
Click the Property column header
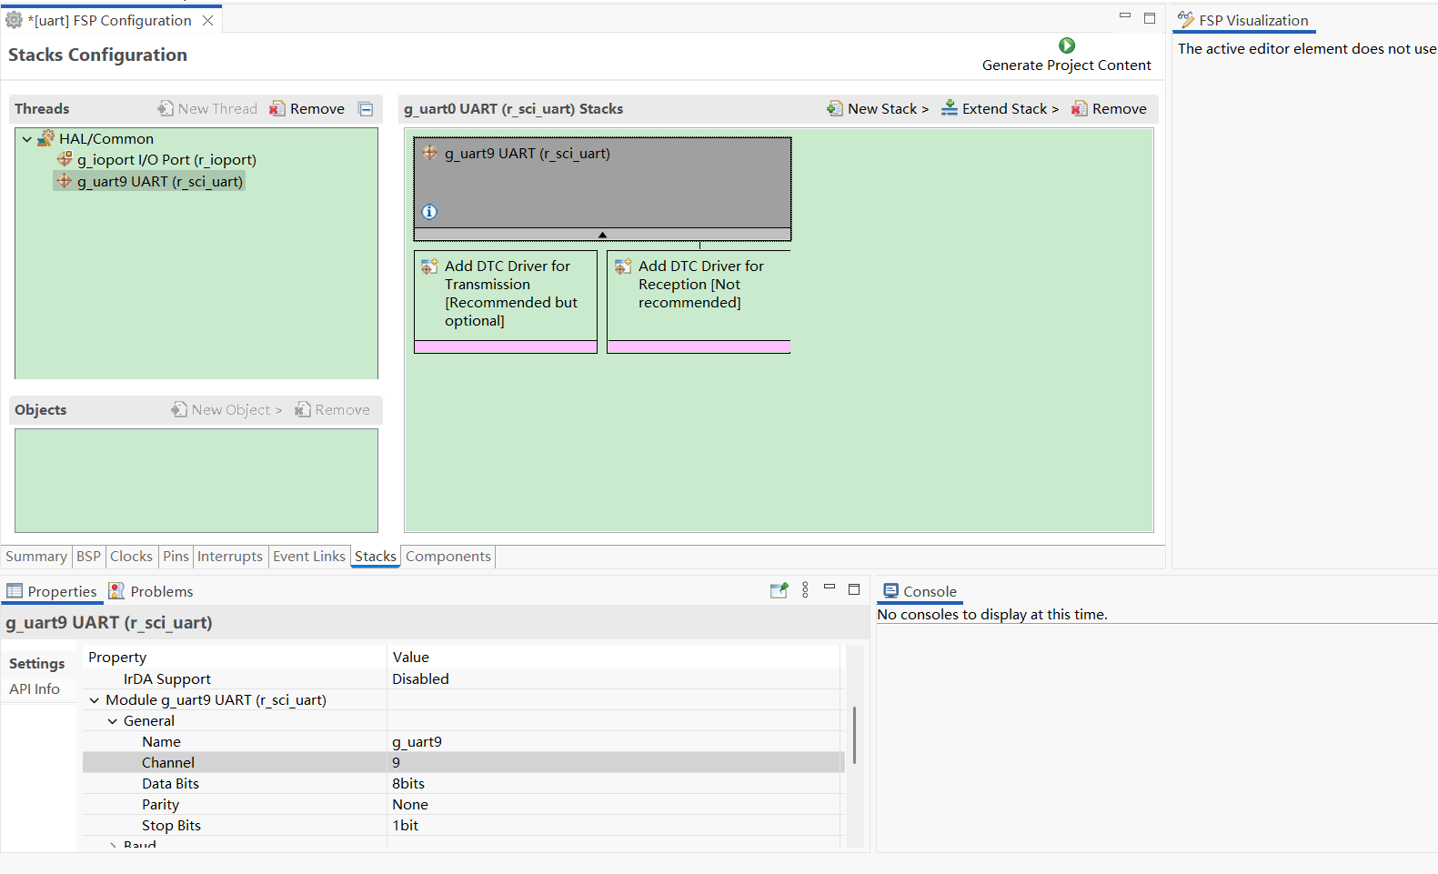(x=117, y=658)
